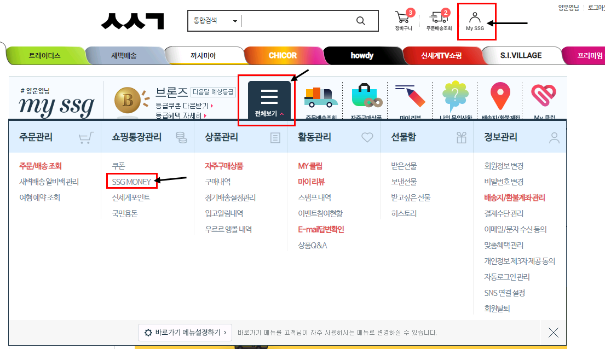Click the pencil review shortcut icon
605x349 pixels.
[410, 96]
